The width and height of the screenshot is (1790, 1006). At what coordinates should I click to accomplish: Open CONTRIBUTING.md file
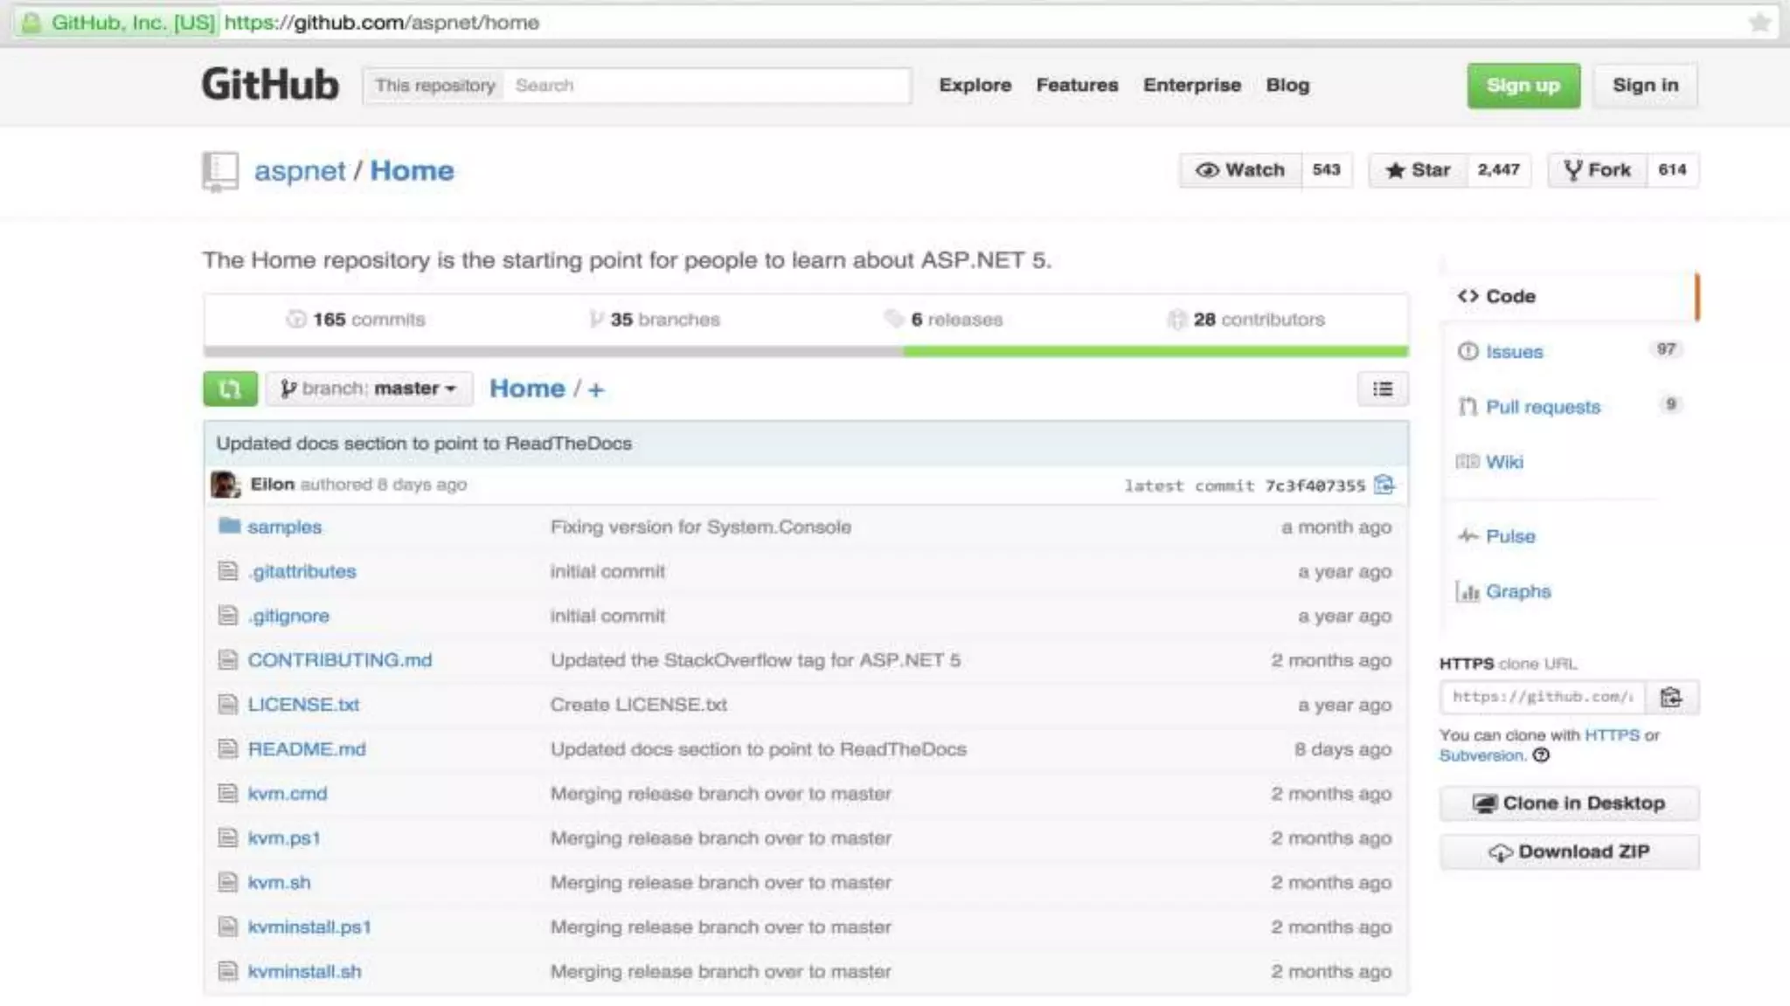coord(340,660)
